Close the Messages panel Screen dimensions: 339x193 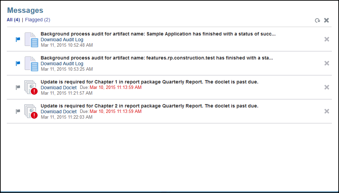click(326, 20)
